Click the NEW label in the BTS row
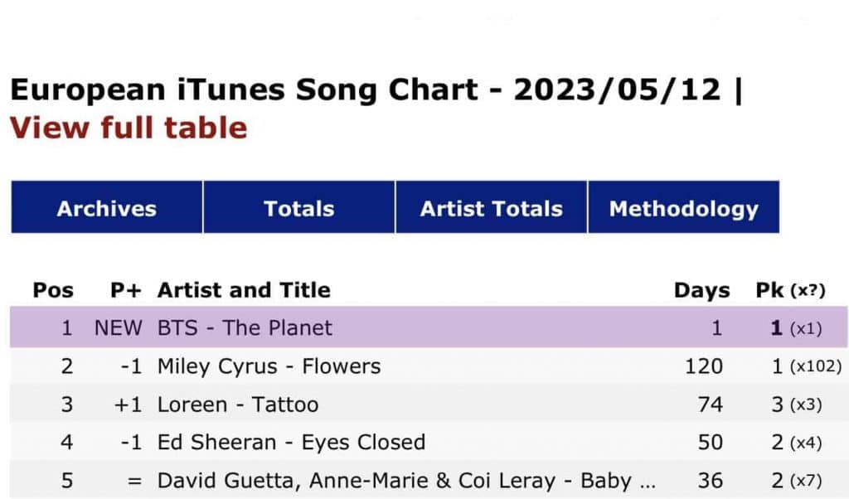This screenshot has width=849, height=499. pos(119,327)
